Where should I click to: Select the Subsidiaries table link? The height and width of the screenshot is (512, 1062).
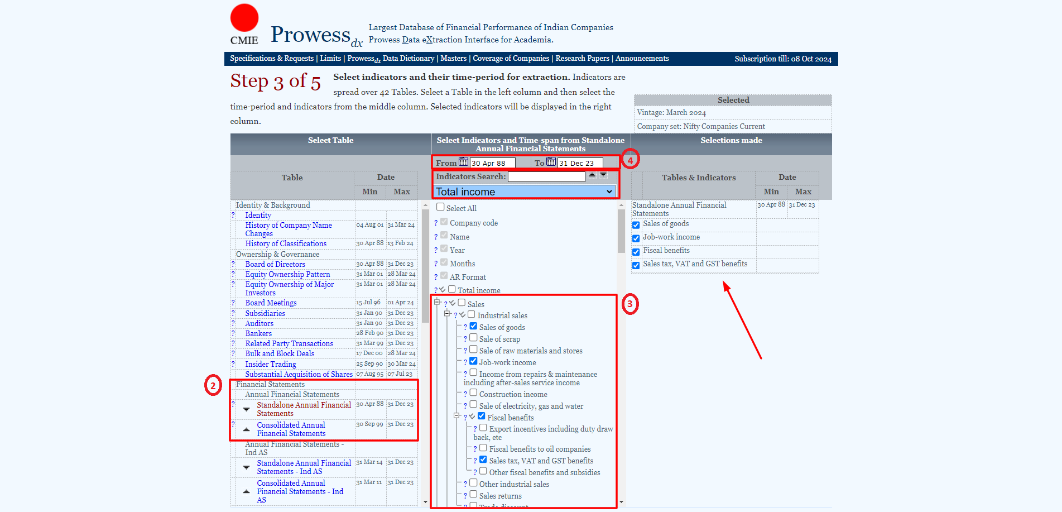tap(265, 314)
